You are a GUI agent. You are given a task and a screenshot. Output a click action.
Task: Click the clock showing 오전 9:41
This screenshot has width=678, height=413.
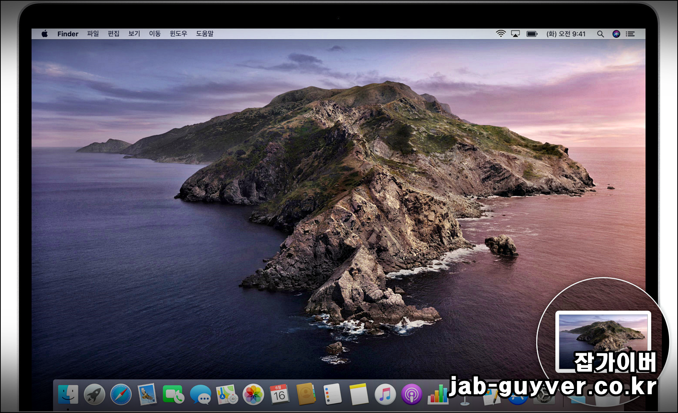click(x=566, y=34)
